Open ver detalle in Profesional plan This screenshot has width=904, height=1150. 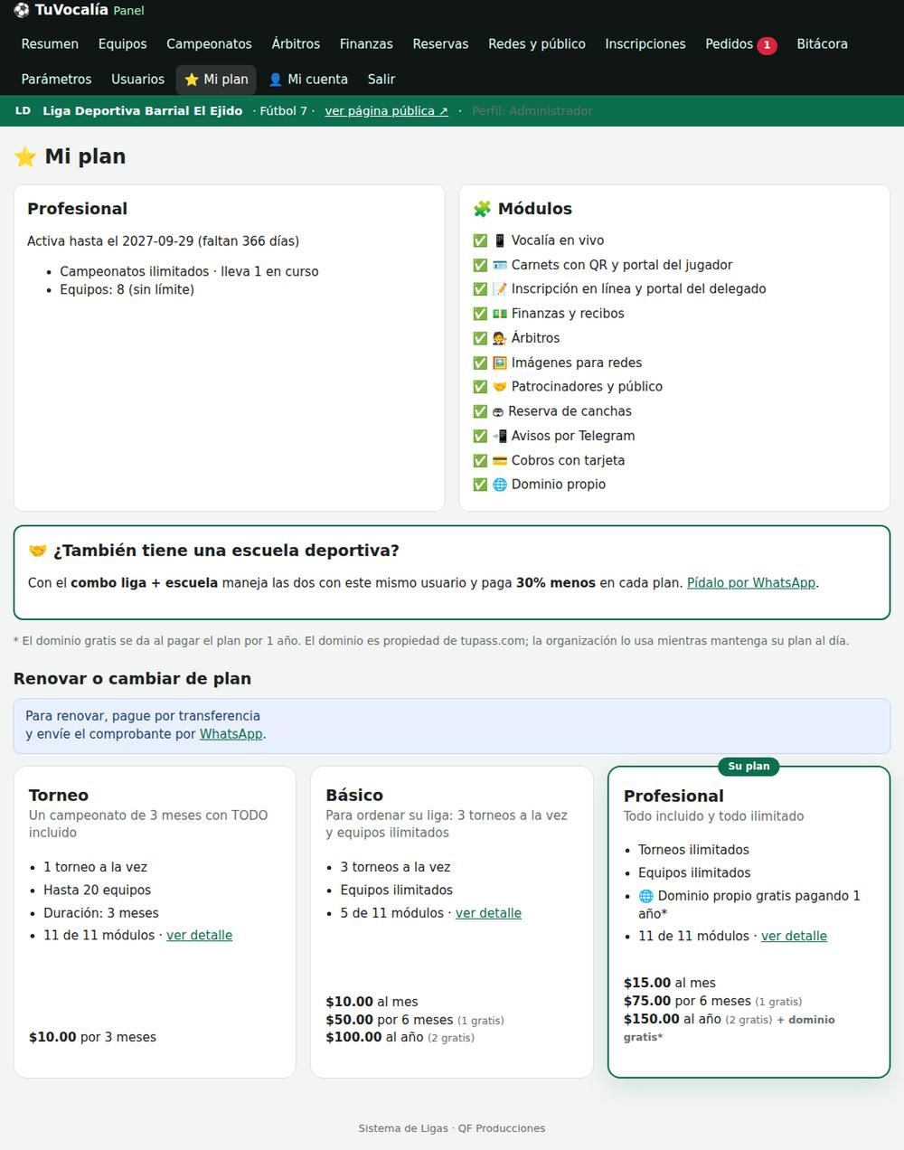[794, 937]
